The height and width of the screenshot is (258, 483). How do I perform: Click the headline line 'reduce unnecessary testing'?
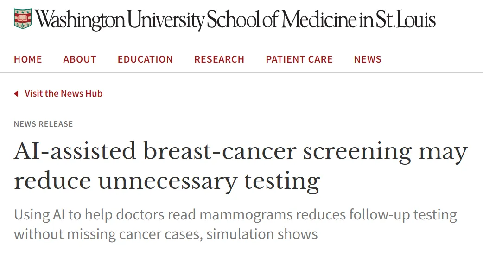tap(167, 181)
